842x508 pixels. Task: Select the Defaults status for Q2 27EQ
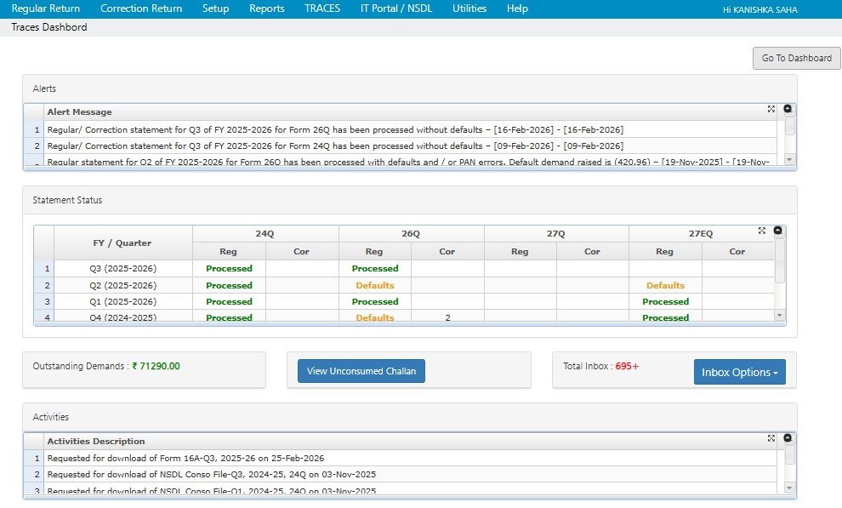664,284
